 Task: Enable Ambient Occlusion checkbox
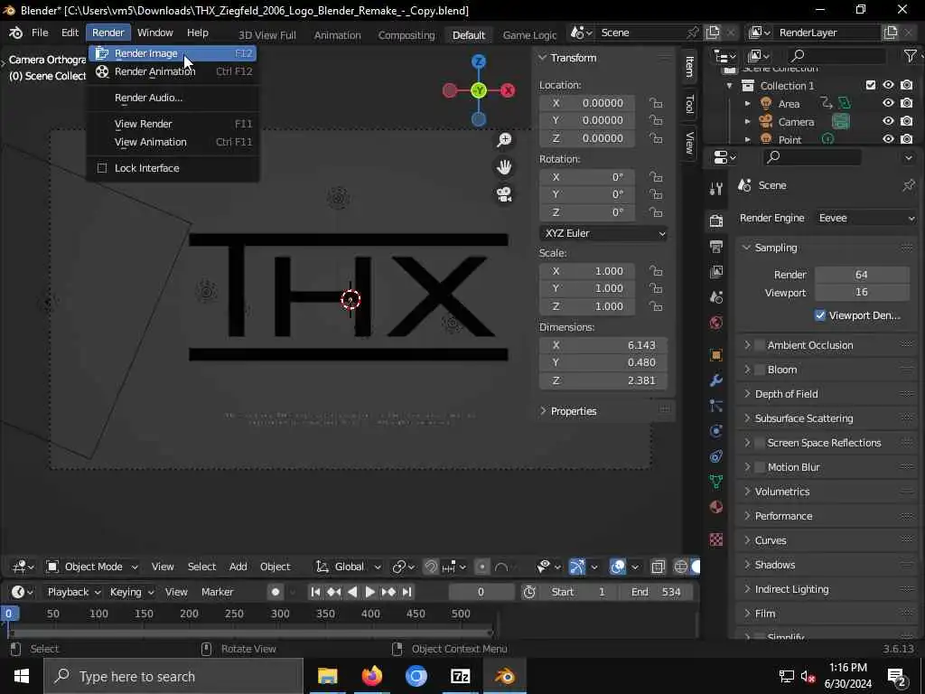coord(760,345)
